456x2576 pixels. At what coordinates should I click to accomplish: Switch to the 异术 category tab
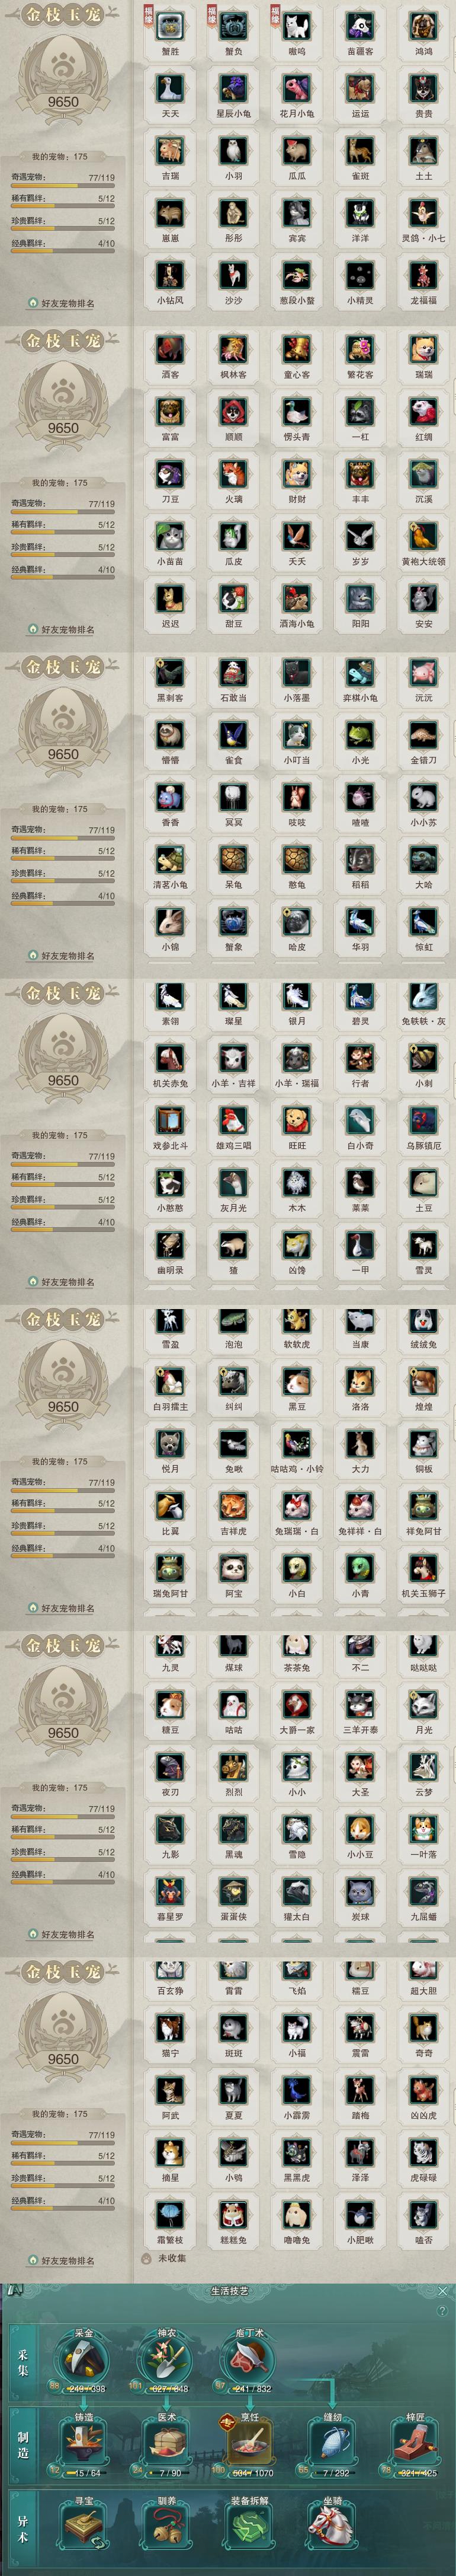(22, 2528)
